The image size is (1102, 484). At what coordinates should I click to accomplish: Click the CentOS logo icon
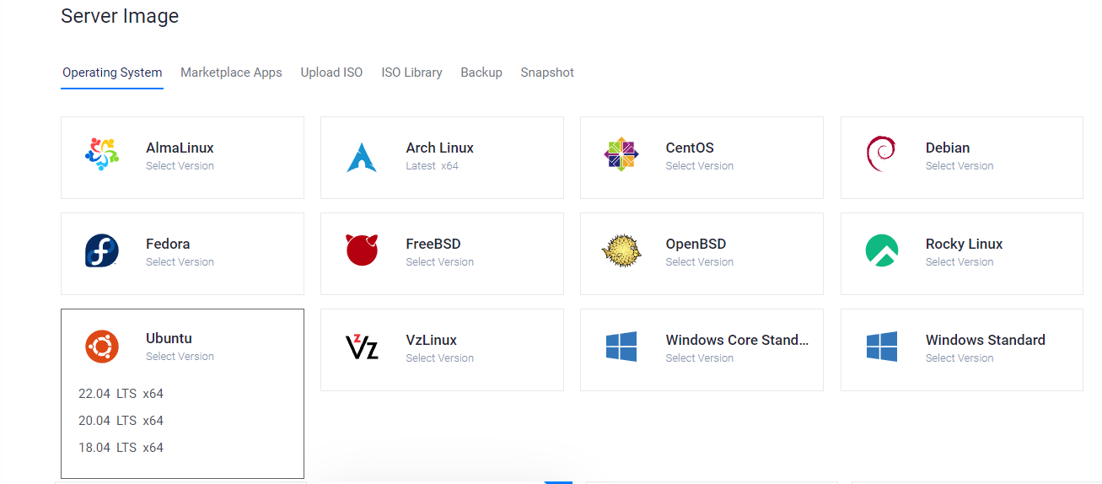click(x=621, y=155)
